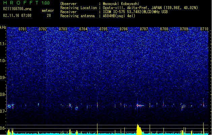Click the observer name Masayuki Kobayashi
Viewport: 212px width, 135px height.
pos(121,4)
